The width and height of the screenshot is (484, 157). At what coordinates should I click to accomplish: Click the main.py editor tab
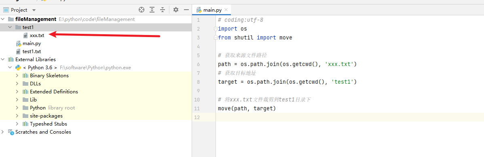(x=212, y=10)
